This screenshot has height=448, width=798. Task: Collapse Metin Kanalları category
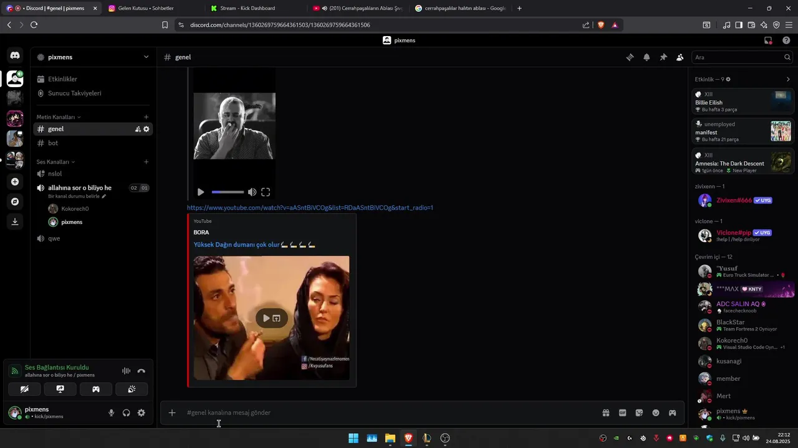pyautogui.click(x=59, y=117)
